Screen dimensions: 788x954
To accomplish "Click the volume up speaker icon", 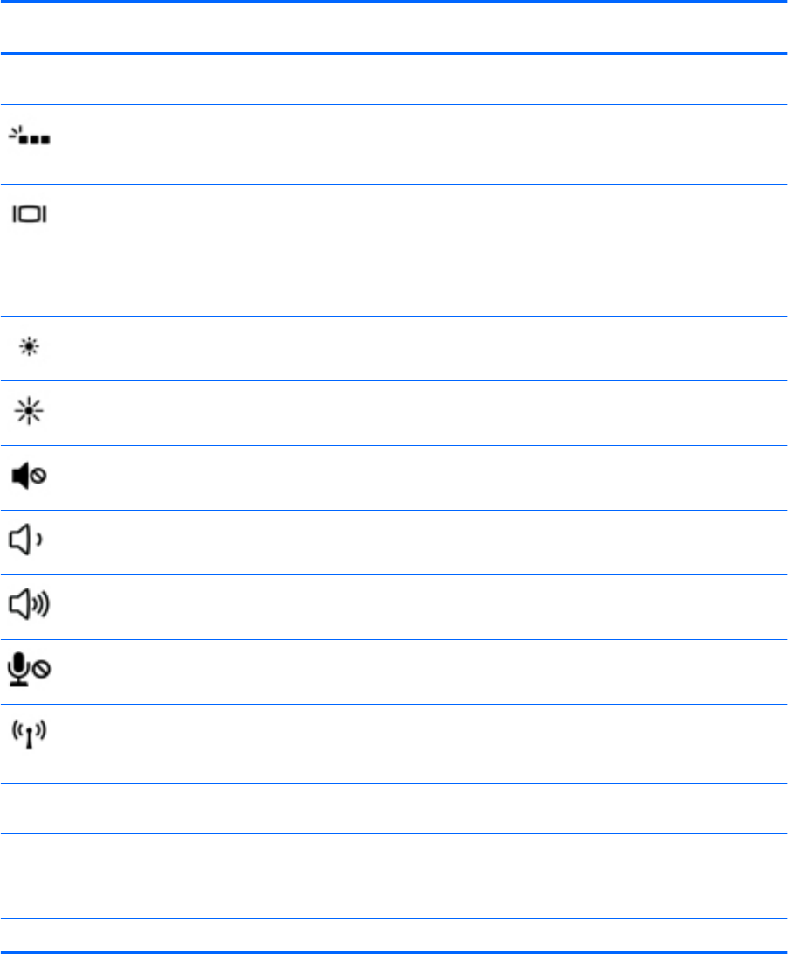I will point(31,607).
